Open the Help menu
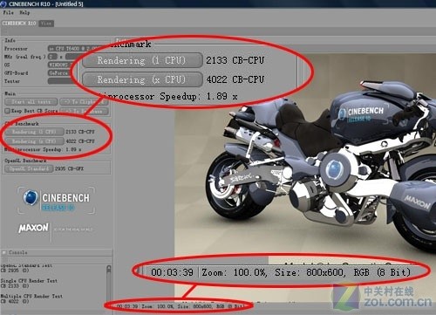 [24, 12]
